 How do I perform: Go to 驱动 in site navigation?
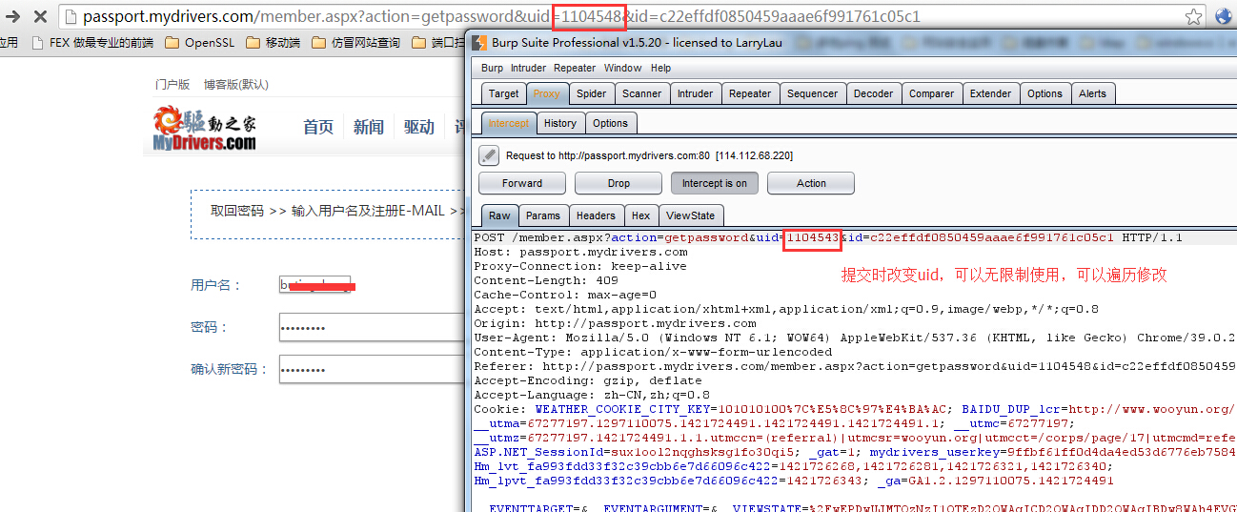tap(419, 127)
